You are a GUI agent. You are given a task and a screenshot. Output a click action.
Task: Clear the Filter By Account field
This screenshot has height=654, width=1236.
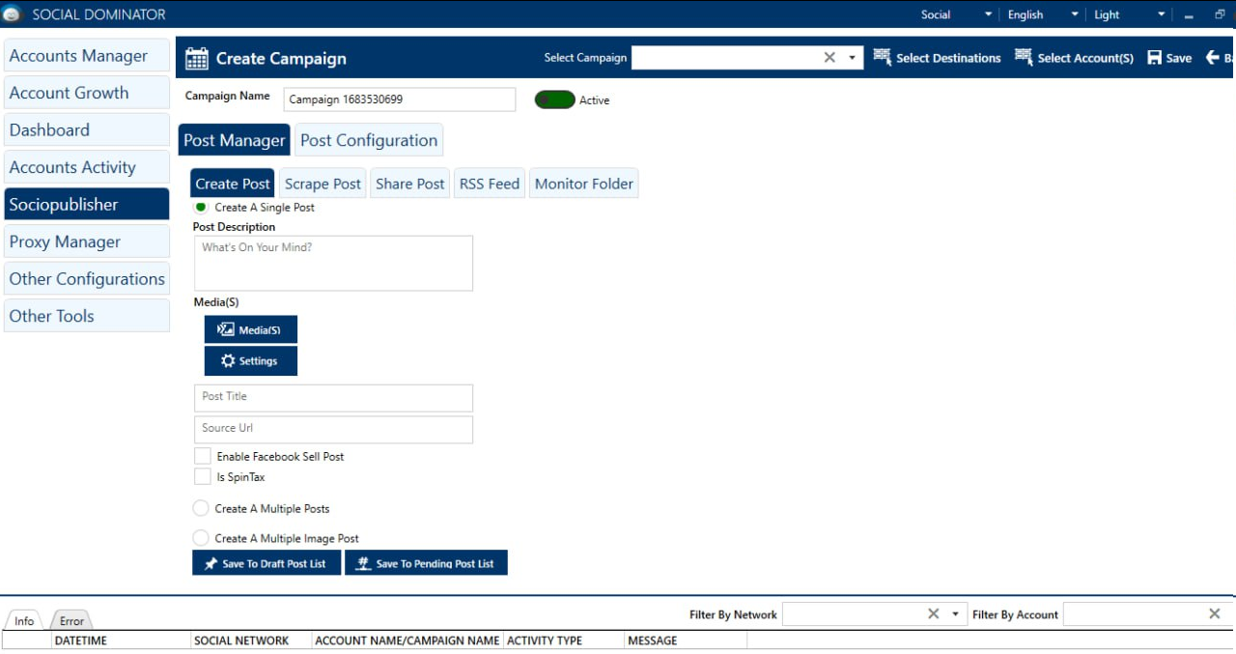point(1215,613)
